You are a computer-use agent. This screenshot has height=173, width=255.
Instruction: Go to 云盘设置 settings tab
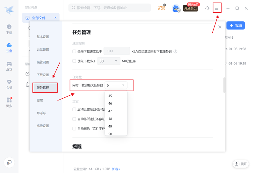coord(43,50)
